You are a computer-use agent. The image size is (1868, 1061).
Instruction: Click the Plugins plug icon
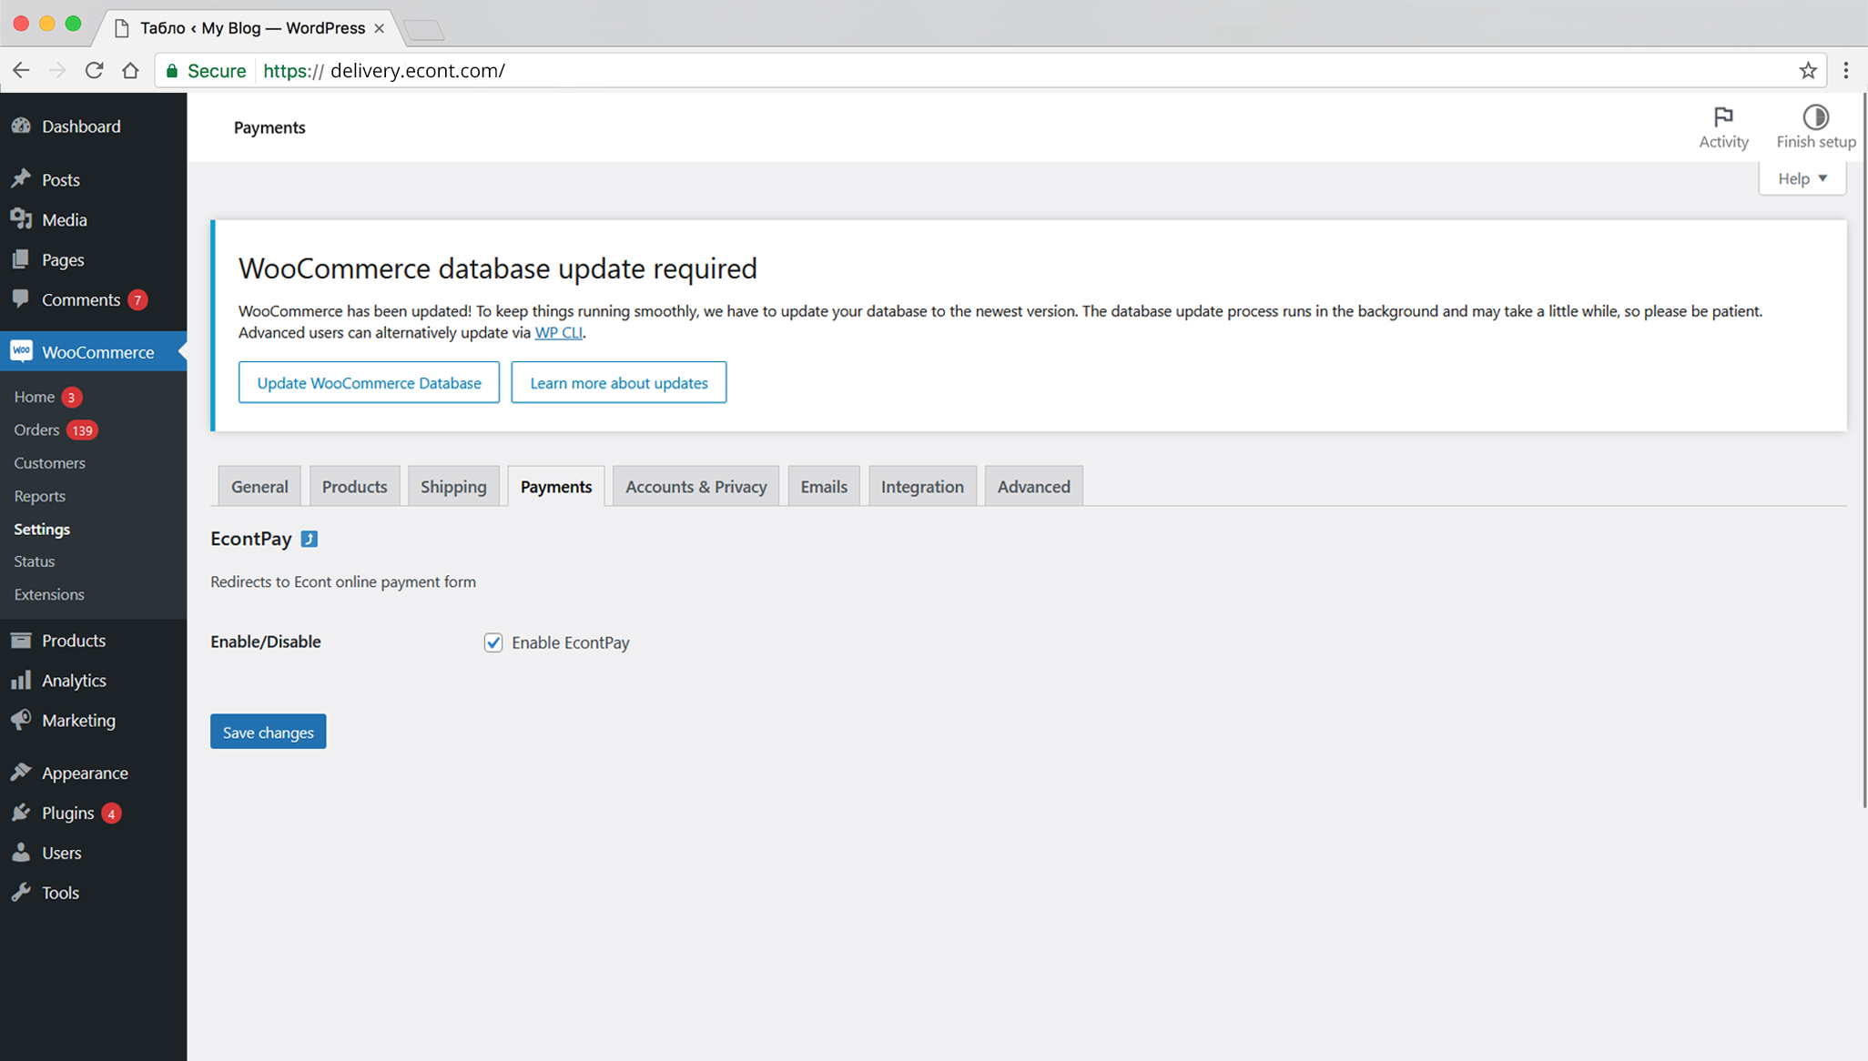click(21, 813)
